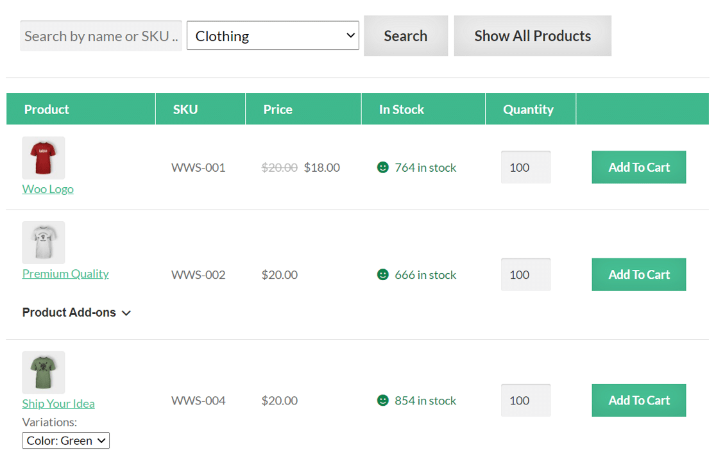Click the Price column header
Screen dimensions: 716x459
[277, 109]
